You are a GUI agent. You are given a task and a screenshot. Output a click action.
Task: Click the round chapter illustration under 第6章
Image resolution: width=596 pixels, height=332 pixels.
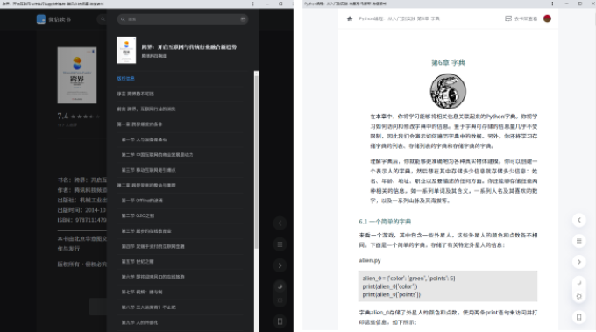point(448,91)
